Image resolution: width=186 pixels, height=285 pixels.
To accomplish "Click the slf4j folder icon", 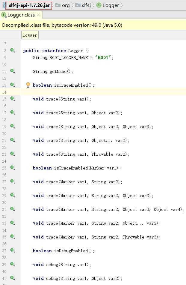I will [78, 5].
